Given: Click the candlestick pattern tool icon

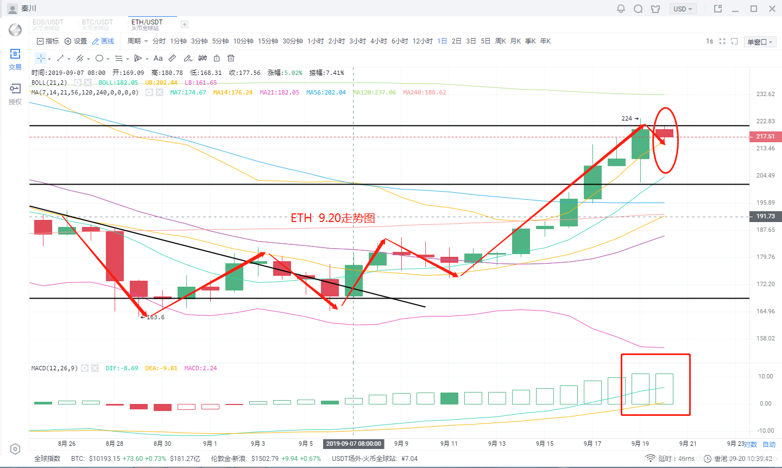Looking at the screenshot, I should [x=203, y=58].
